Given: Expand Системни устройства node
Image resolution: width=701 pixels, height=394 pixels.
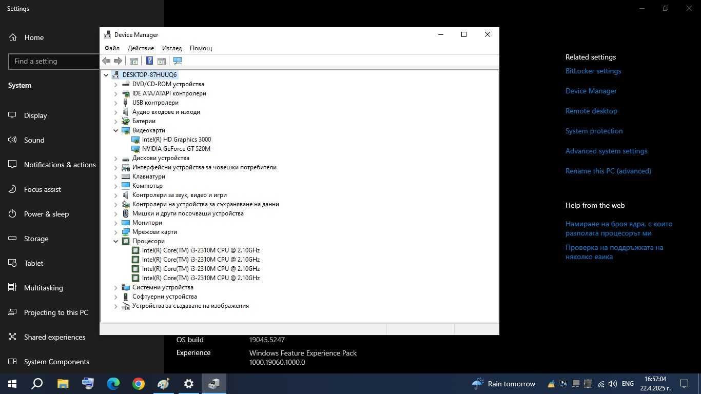Looking at the screenshot, I should click(x=116, y=287).
